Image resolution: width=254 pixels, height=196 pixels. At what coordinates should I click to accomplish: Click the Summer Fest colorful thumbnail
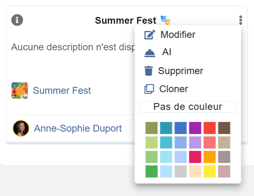[20, 91]
